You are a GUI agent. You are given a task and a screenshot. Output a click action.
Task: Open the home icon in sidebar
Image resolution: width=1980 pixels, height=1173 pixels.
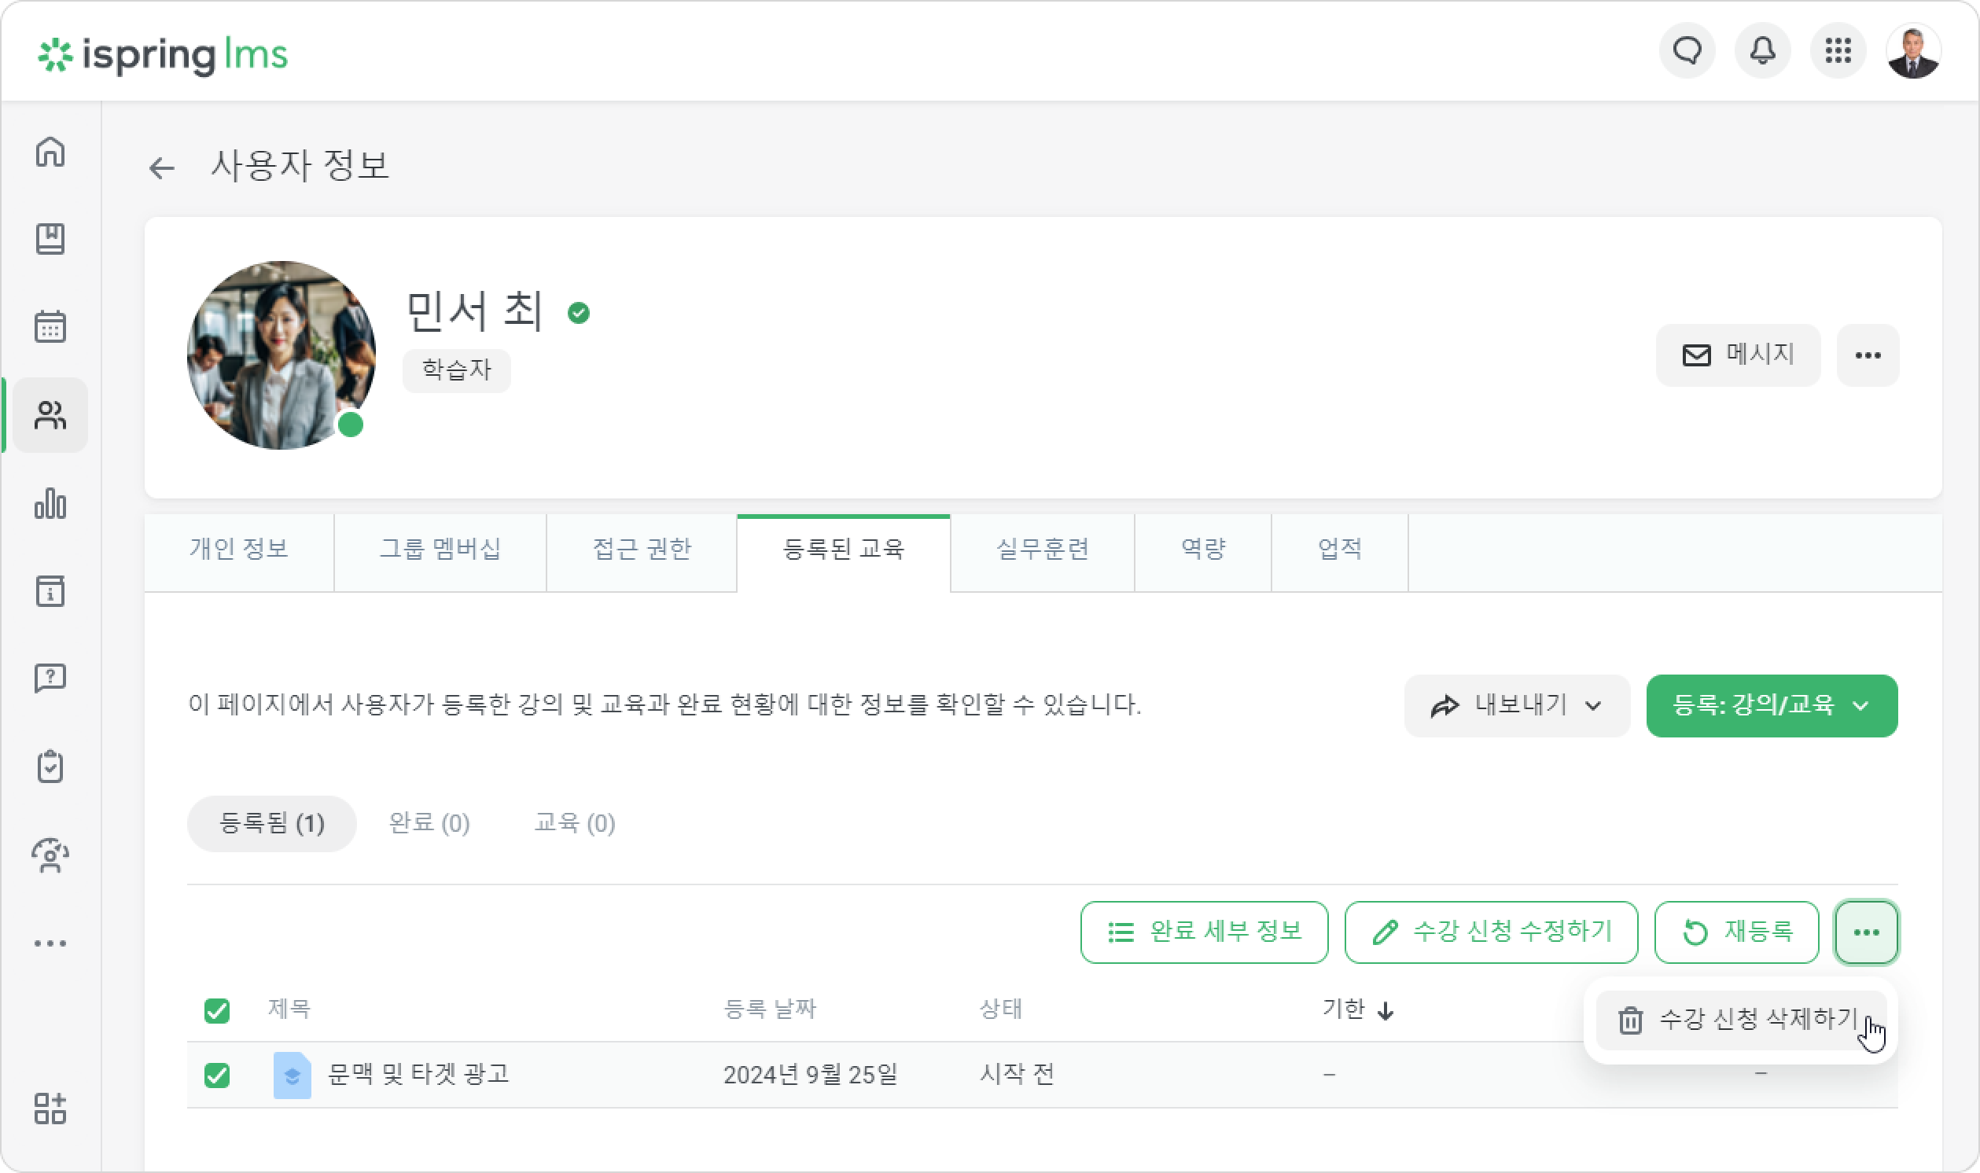50,152
